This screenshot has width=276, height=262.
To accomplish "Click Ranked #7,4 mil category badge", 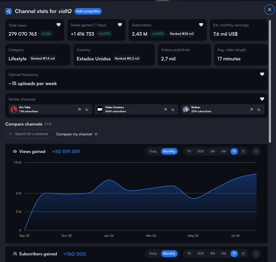I will [x=43, y=59].
